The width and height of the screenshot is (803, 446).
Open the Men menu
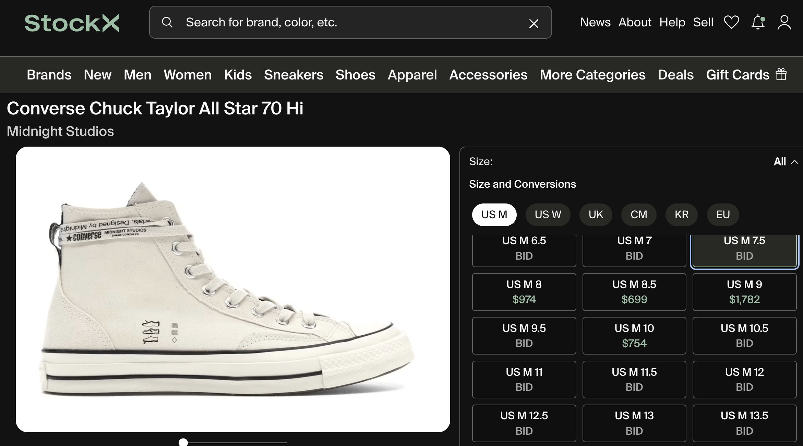[x=137, y=75]
